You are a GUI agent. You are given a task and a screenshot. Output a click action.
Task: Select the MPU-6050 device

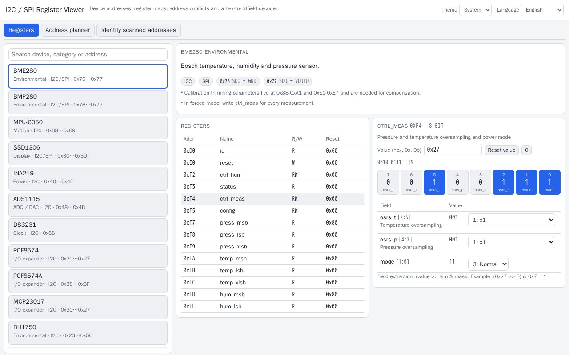88,128
